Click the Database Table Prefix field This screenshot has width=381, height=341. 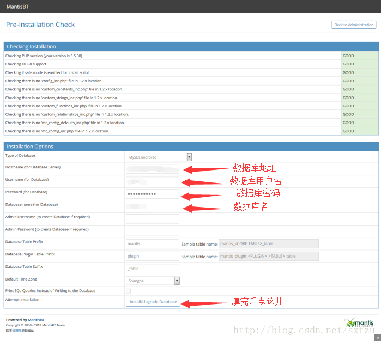(x=153, y=243)
